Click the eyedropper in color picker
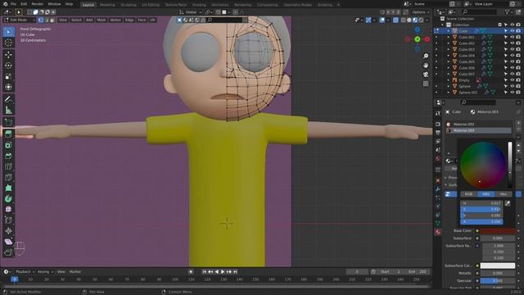Image resolution: width=524 pixels, height=295 pixels. (x=508, y=203)
